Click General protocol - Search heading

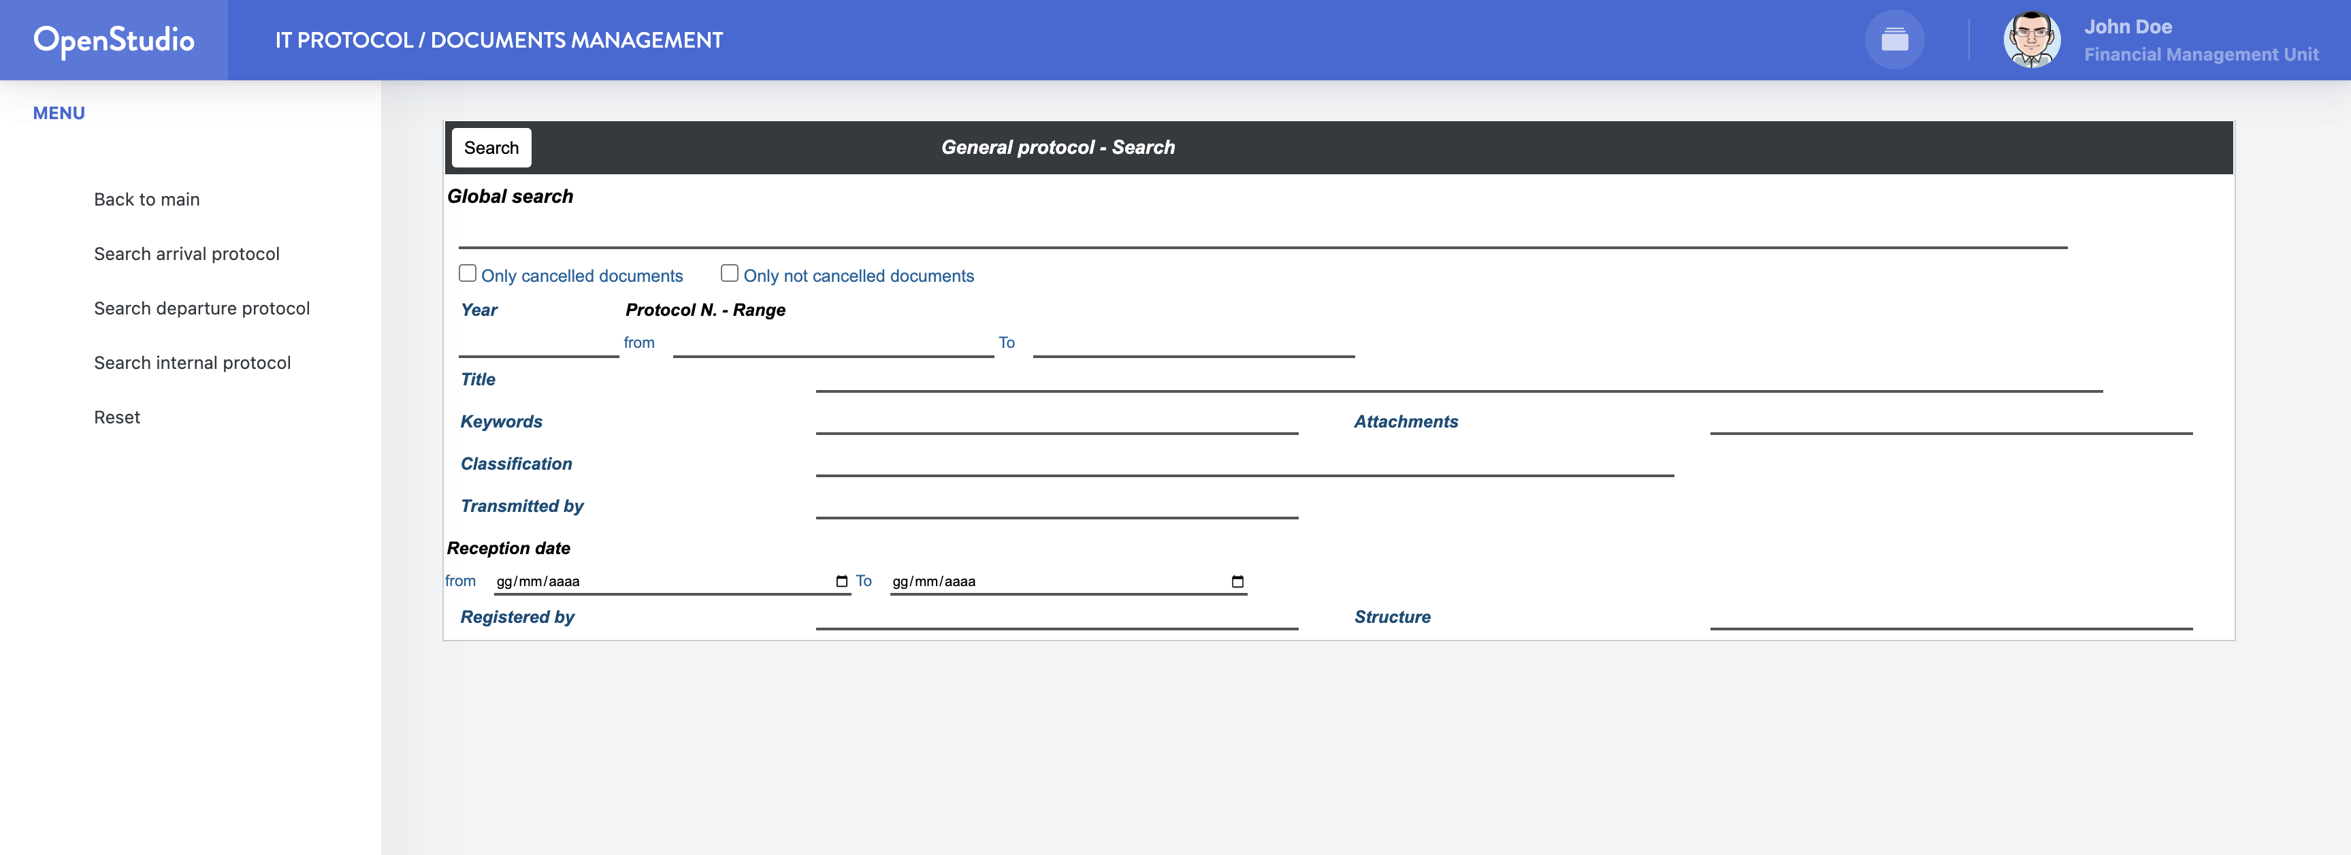tap(1058, 147)
